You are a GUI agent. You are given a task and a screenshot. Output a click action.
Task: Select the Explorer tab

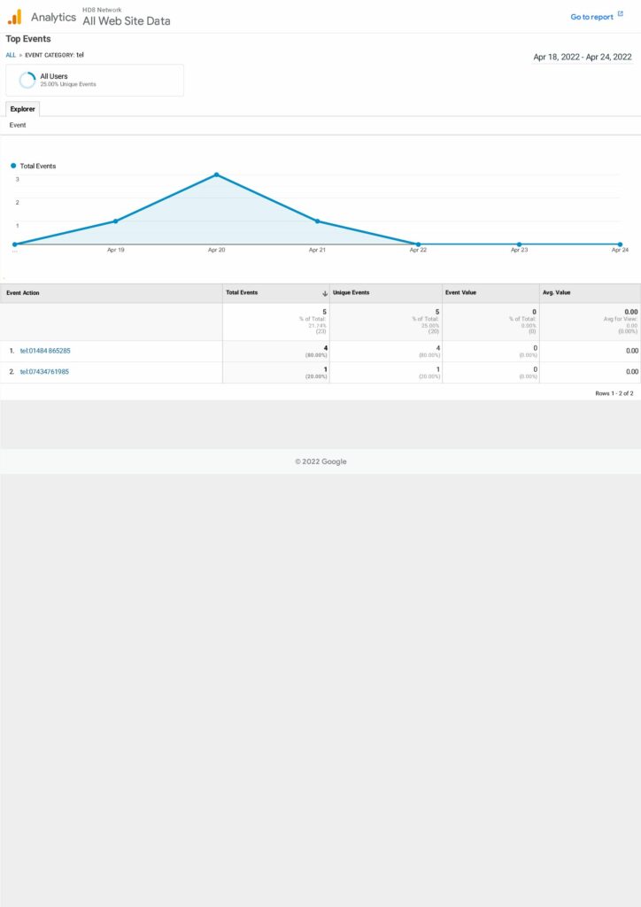23,109
